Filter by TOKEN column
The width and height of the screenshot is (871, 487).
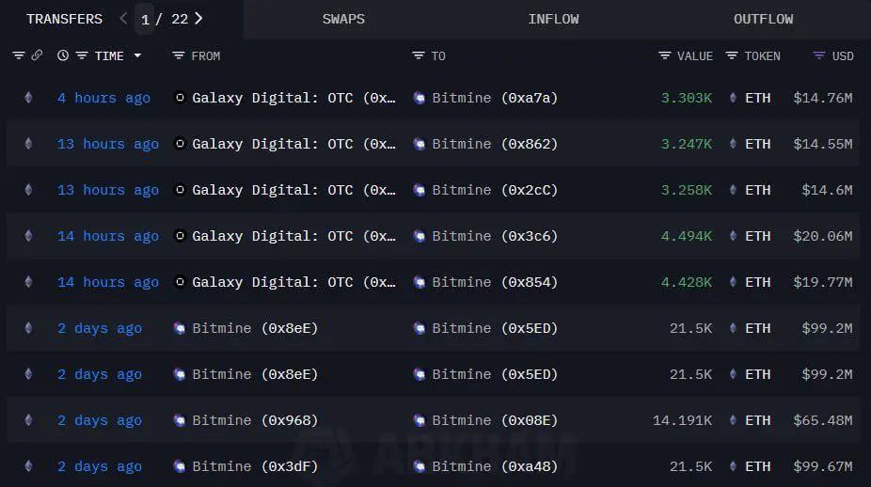(x=732, y=55)
